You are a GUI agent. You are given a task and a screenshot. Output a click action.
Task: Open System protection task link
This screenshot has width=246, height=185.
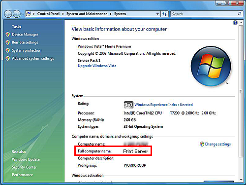tap(27, 50)
